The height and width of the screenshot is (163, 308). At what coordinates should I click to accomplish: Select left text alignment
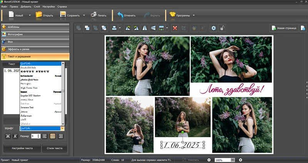click(45, 136)
